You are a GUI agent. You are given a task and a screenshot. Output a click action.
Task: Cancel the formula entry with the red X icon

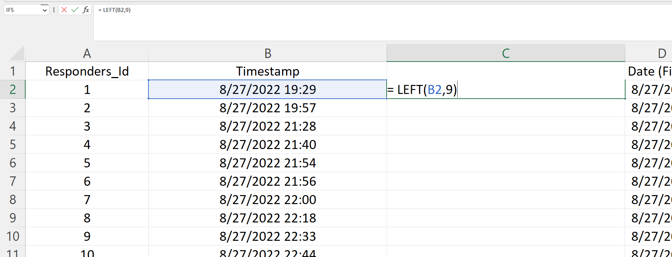(64, 10)
